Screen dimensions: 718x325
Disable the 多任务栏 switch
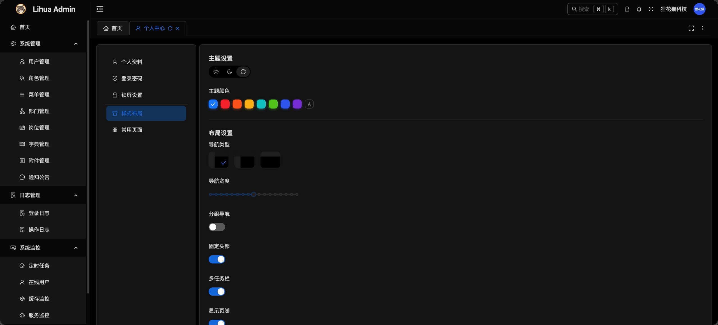(217, 292)
